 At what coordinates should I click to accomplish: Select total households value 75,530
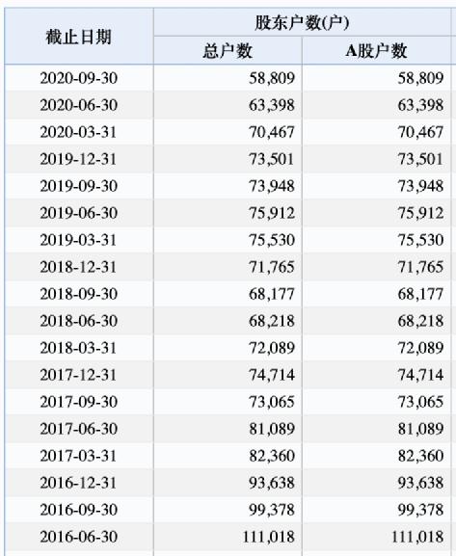point(272,240)
